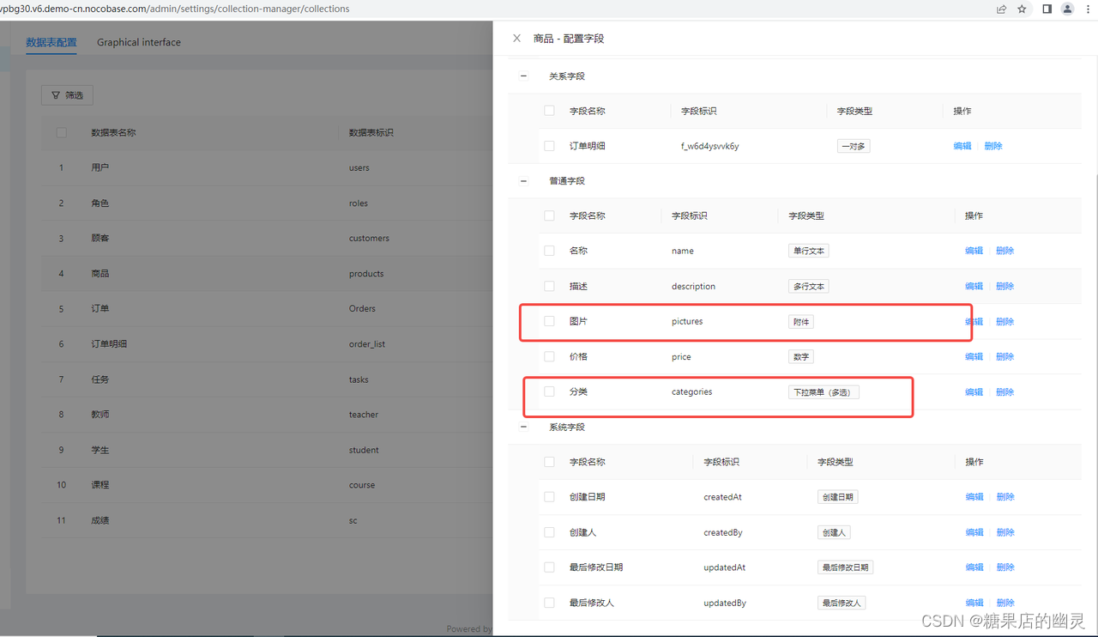
Task: Delete the 分类 field
Action: pyautogui.click(x=1005, y=391)
